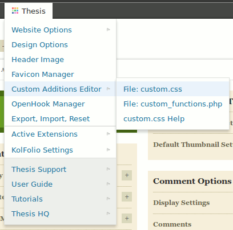
Task: Expand the plus button beside Thesis HQ
Action: point(127,219)
